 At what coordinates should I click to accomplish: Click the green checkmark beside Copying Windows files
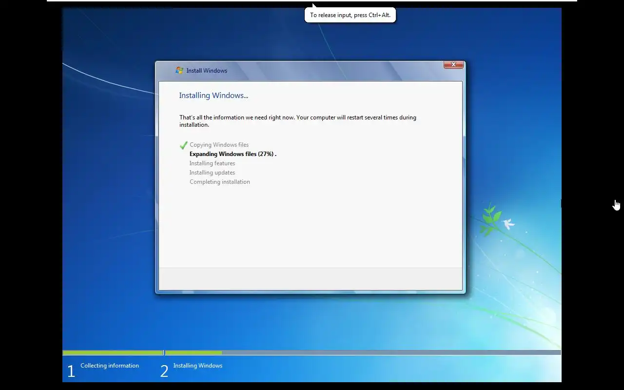click(184, 145)
